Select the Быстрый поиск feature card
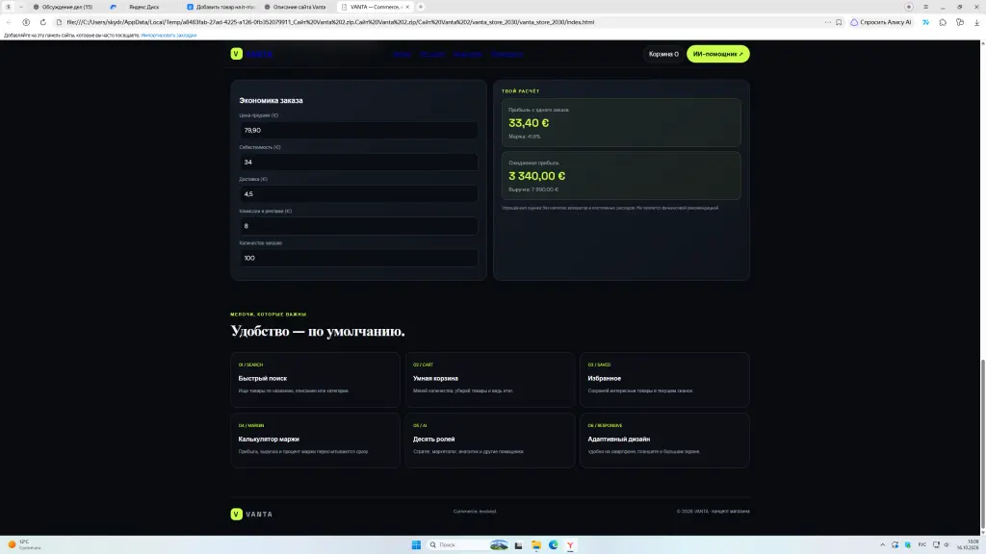This screenshot has width=986, height=554. coord(315,379)
